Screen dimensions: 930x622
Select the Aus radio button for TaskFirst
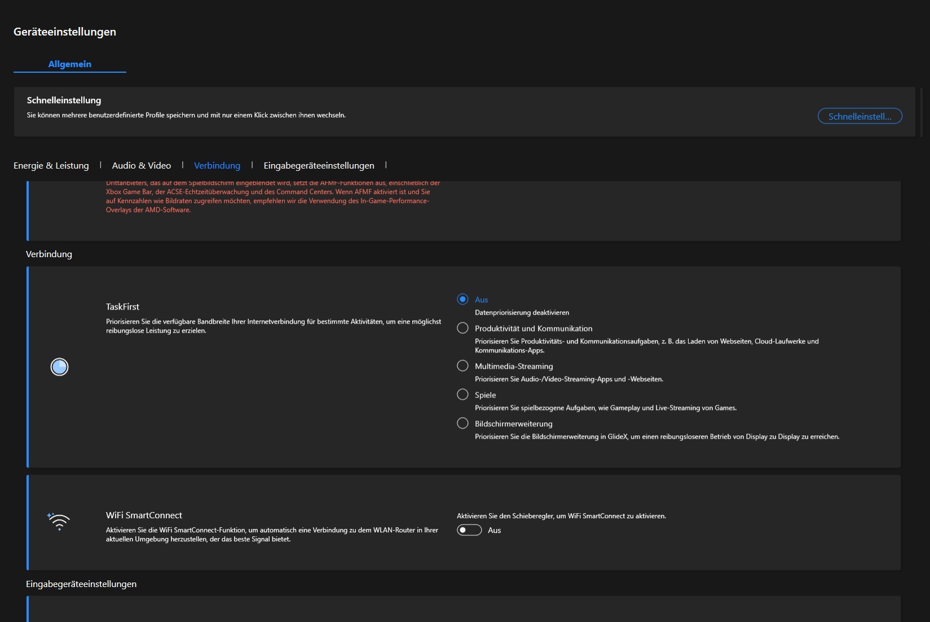pyautogui.click(x=462, y=299)
